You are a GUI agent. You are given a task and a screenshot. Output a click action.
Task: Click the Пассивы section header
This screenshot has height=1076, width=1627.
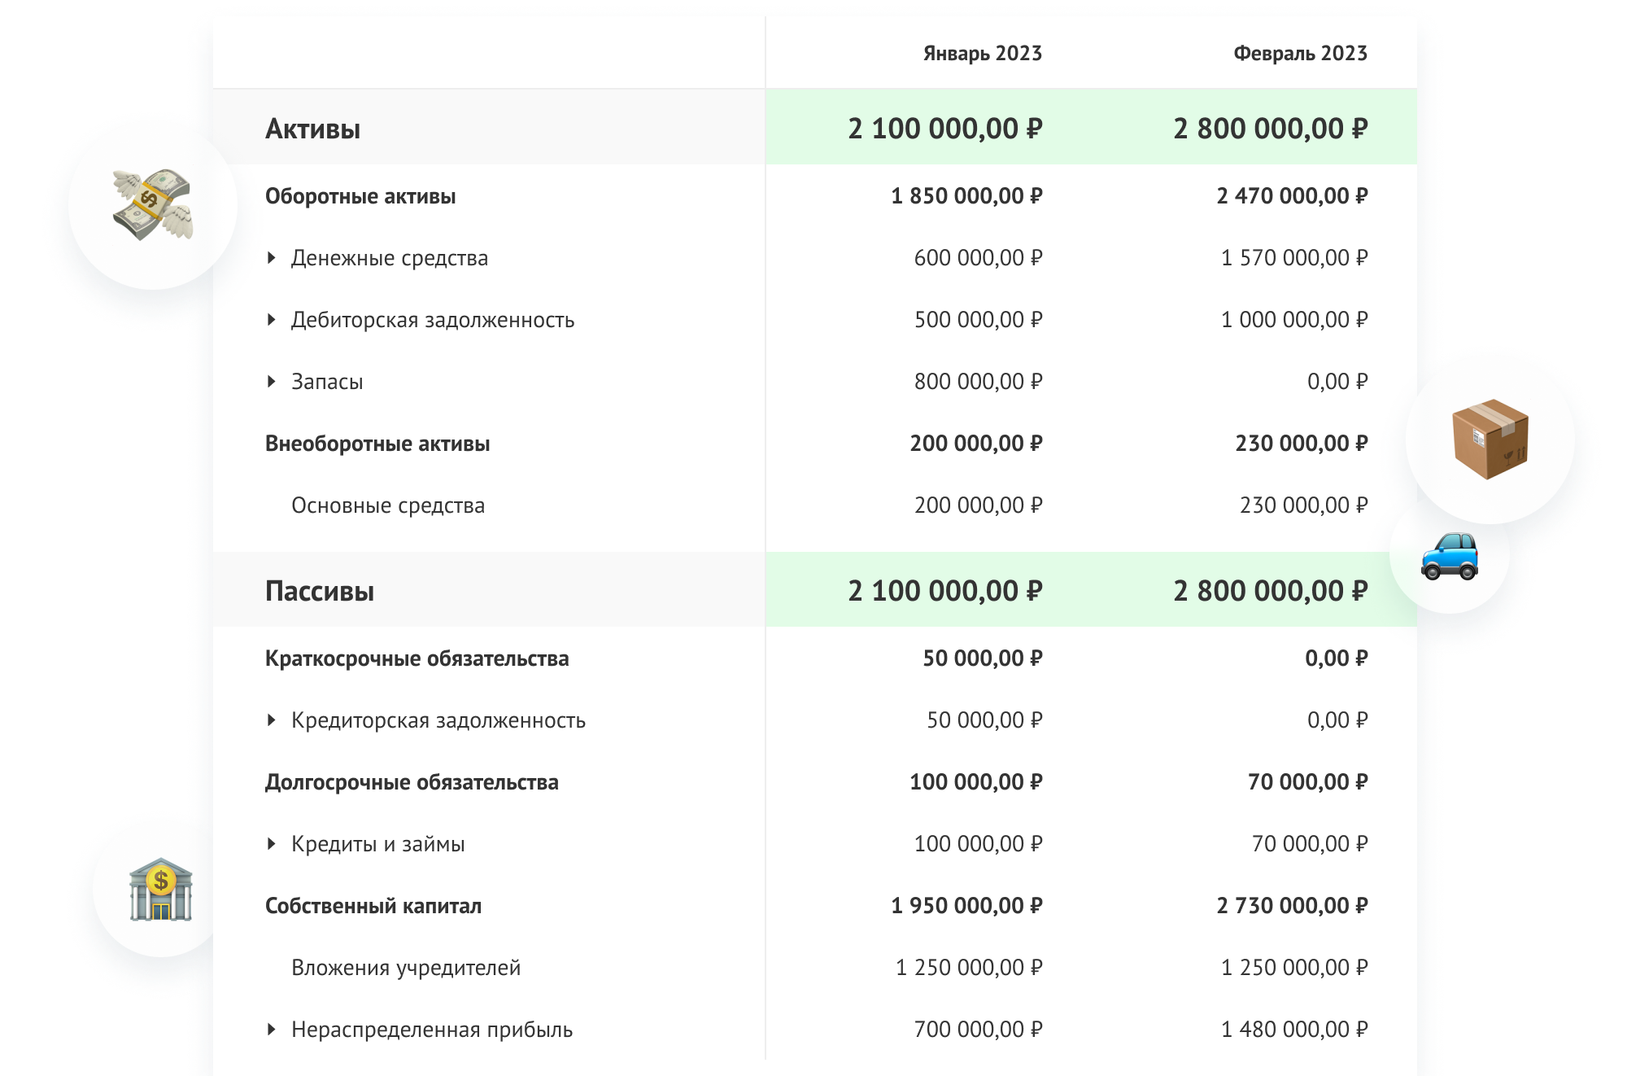coord(320,591)
